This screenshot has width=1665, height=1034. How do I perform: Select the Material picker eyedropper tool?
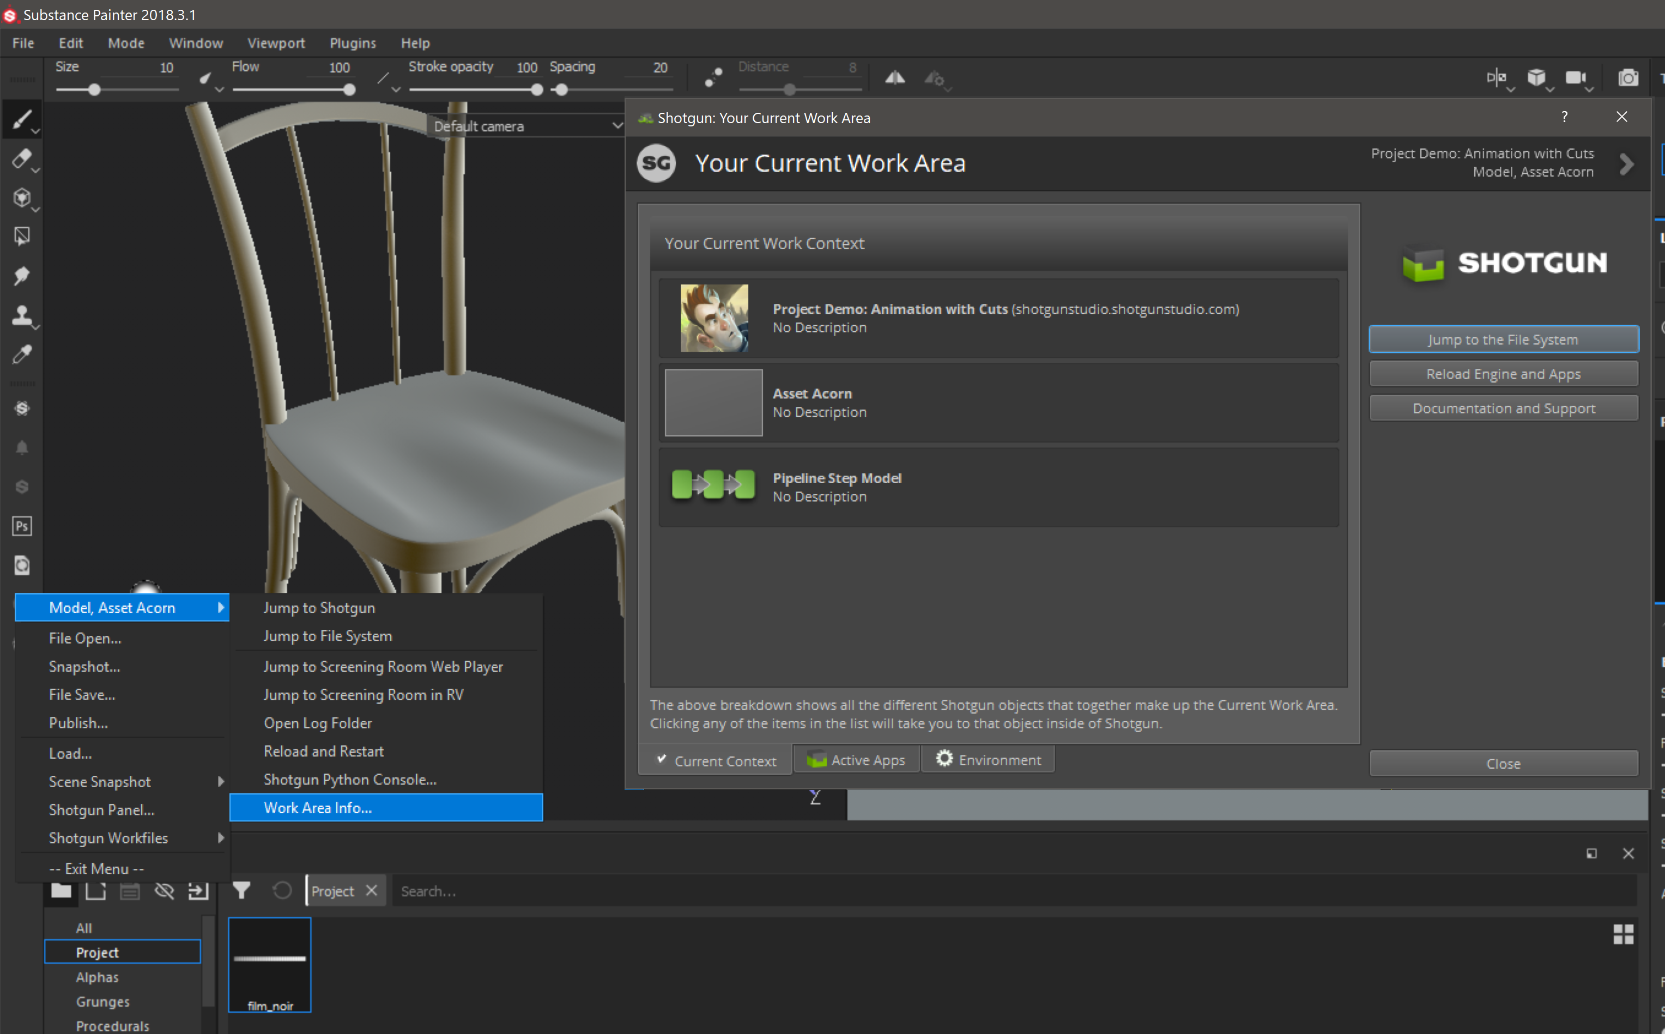click(x=21, y=354)
